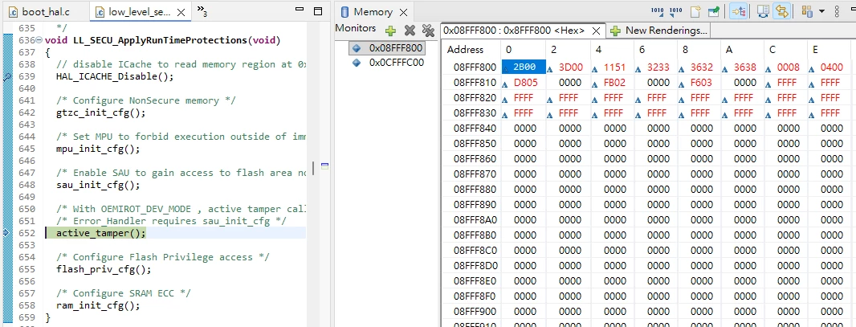Close the Memory view tab
The width and height of the screenshot is (856, 327).
click(403, 12)
